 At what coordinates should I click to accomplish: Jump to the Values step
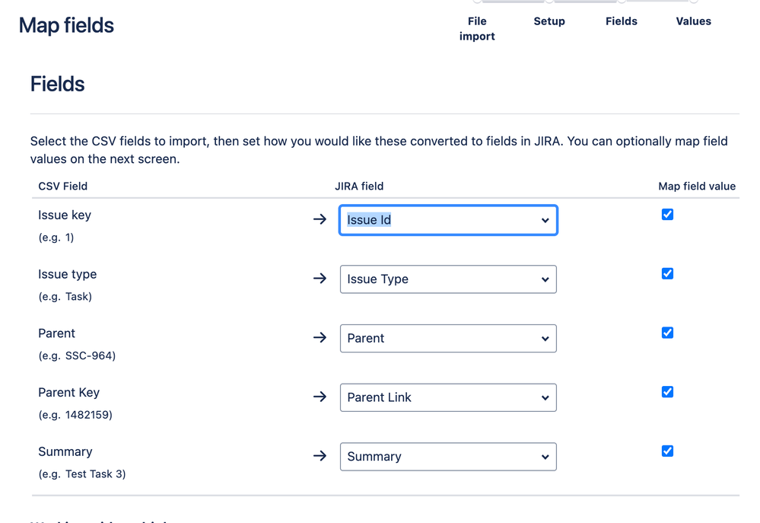(694, 21)
